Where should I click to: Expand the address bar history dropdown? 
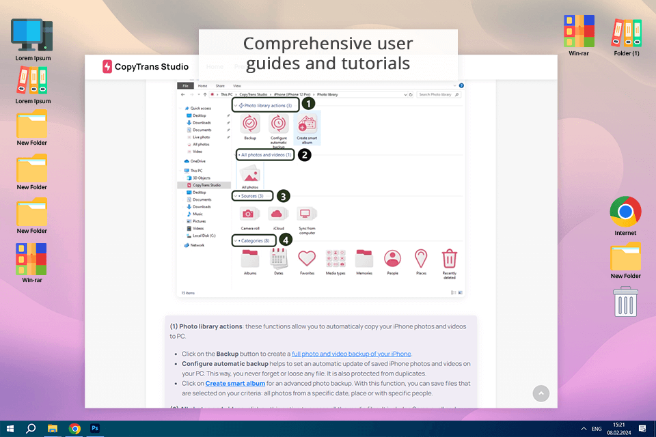point(405,95)
